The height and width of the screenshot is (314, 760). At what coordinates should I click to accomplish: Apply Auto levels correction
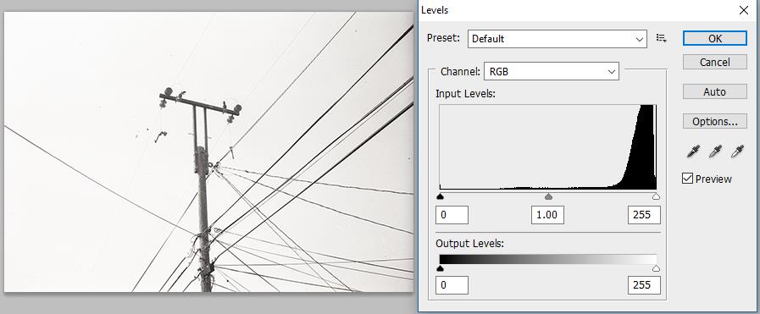pos(715,91)
